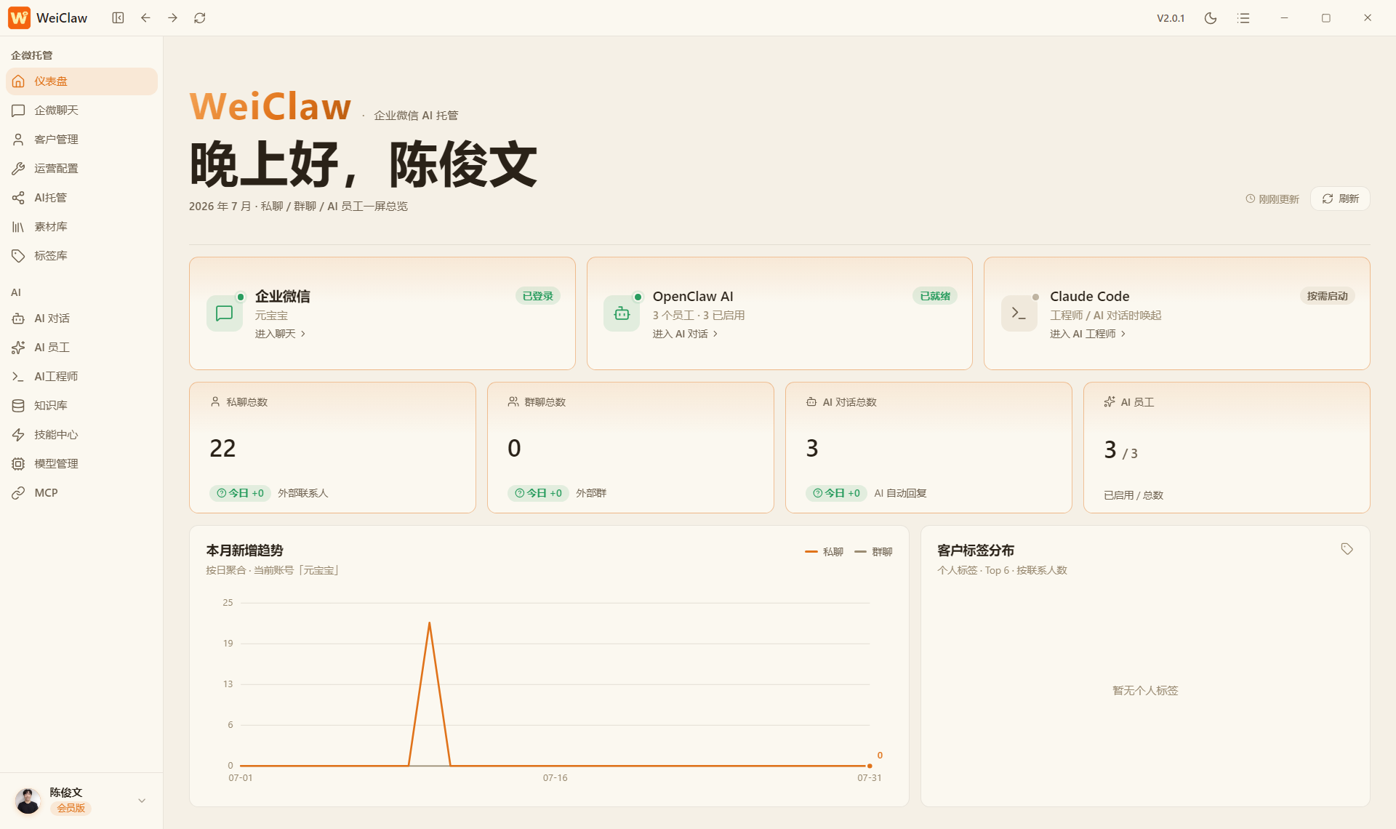
Task: Open 企微聊天 in the sidebar
Action: pos(81,111)
